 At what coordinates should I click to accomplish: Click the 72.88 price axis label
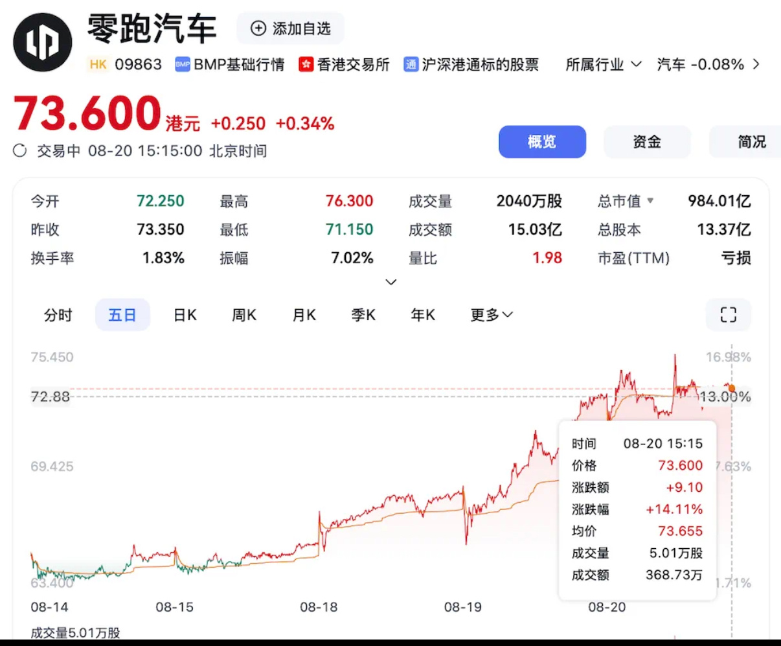pyautogui.click(x=50, y=397)
